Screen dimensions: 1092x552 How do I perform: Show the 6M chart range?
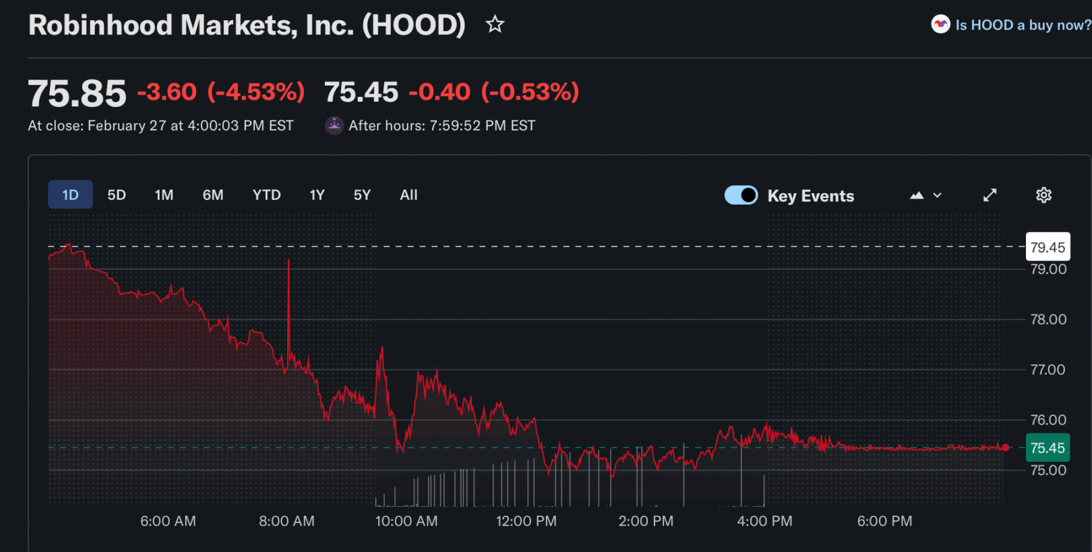coord(213,195)
